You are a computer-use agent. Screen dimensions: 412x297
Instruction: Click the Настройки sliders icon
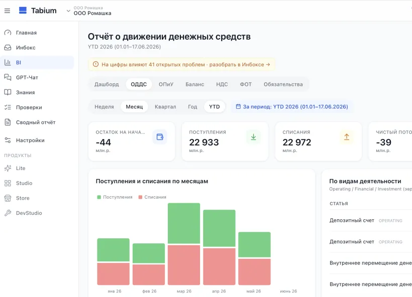pyautogui.click(x=8, y=140)
